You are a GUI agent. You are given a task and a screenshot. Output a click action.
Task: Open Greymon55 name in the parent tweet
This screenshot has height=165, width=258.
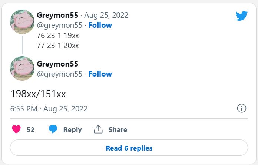57,15
